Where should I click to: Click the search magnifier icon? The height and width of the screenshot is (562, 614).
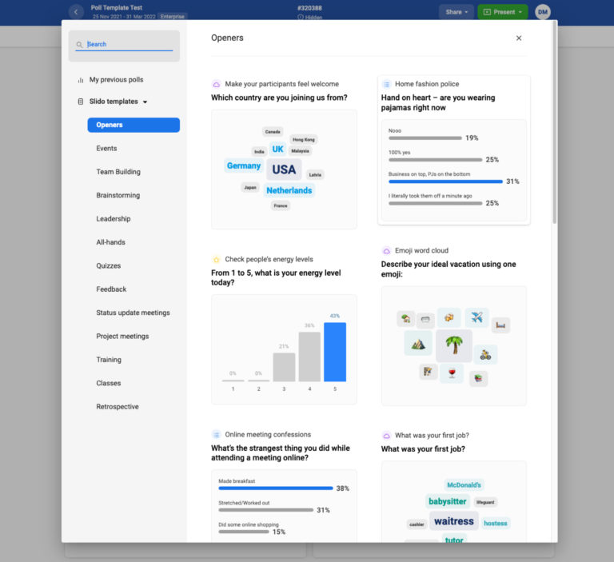point(80,45)
